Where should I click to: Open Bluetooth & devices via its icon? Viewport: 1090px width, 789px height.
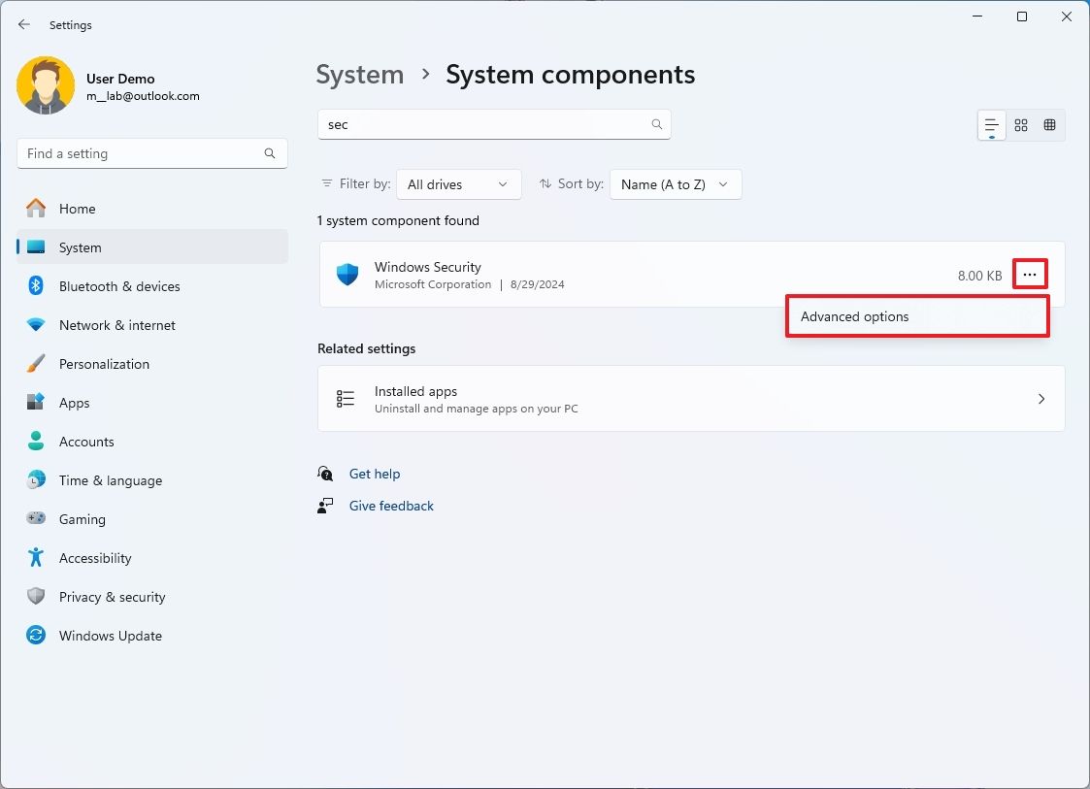[36, 286]
